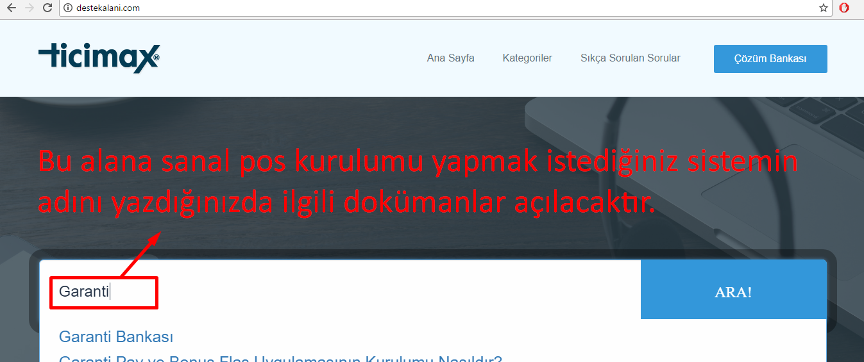Select the Garanti Bankası suggestion
Screen dimensions: 864x362
(116, 337)
